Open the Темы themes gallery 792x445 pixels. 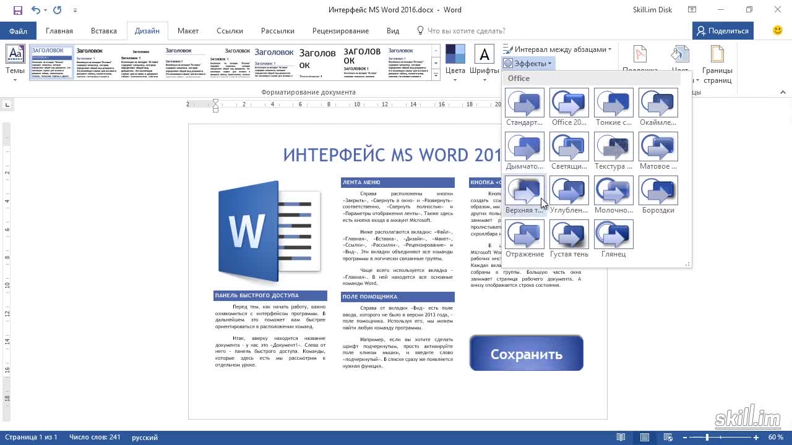15,62
